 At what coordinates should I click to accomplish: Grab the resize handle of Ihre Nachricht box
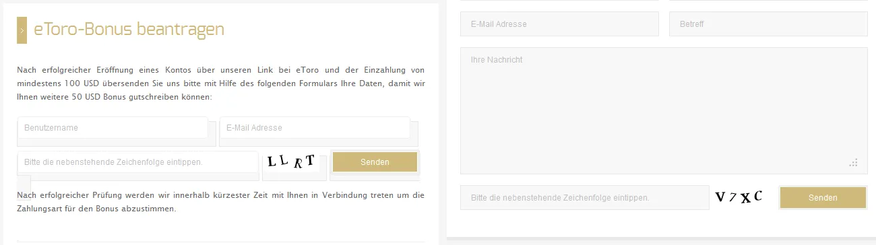tap(853, 162)
